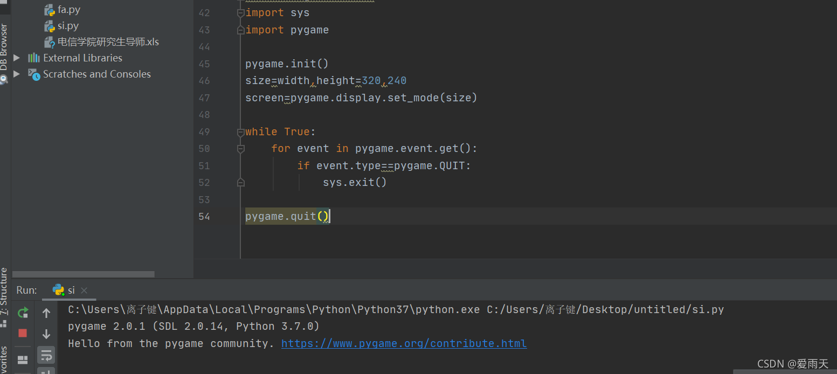The height and width of the screenshot is (374, 837).
Task: Select the 电信学院研究生导师.xls file
Action: [102, 42]
